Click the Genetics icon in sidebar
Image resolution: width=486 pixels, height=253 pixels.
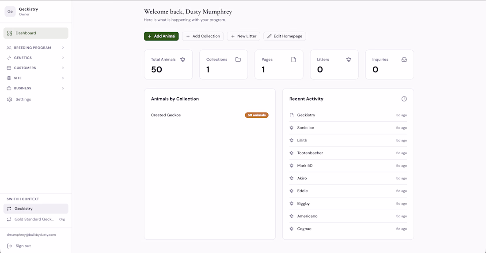tap(9, 58)
